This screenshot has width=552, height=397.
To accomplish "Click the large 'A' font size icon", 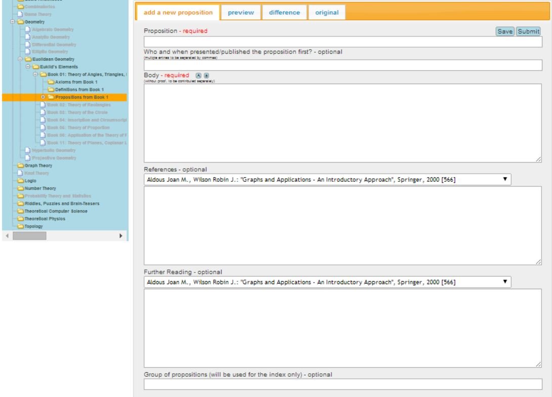I will (x=198, y=75).
